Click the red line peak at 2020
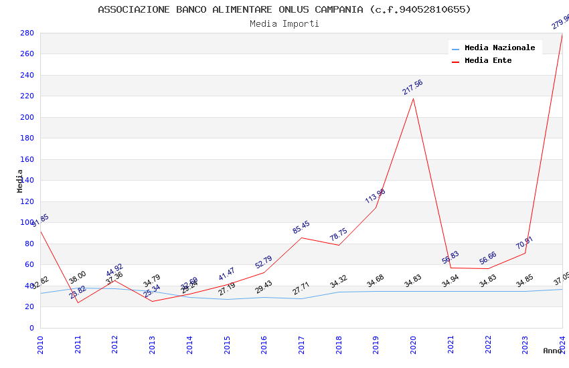The height and width of the screenshot is (368, 569). tap(413, 98)
